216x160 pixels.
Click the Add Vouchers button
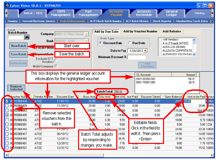pyautogui.click(x=147, y=65)
